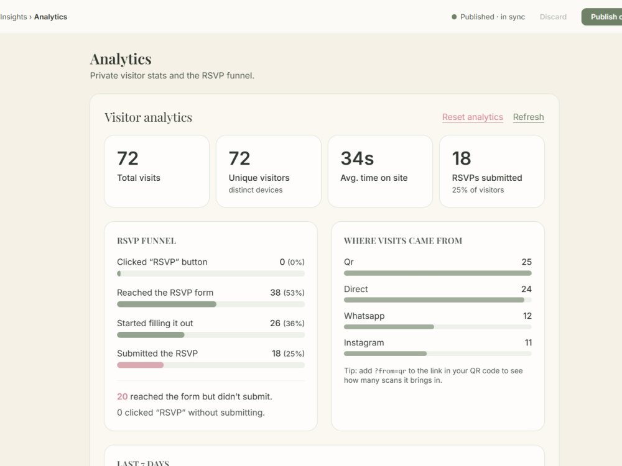Click the Instagram source bar
622x466 pixels.
point(437,354)
